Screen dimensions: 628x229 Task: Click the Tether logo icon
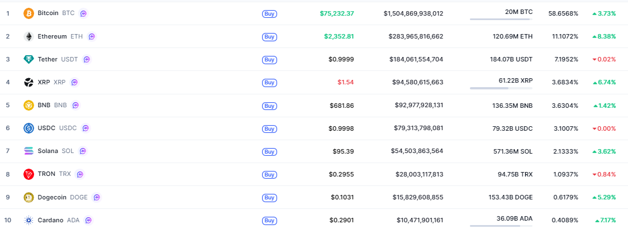[x=28, y=59]
